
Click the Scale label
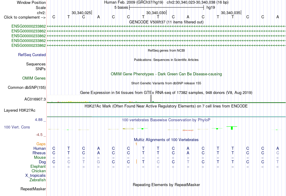pyautogui.click(x=41, y=8)
